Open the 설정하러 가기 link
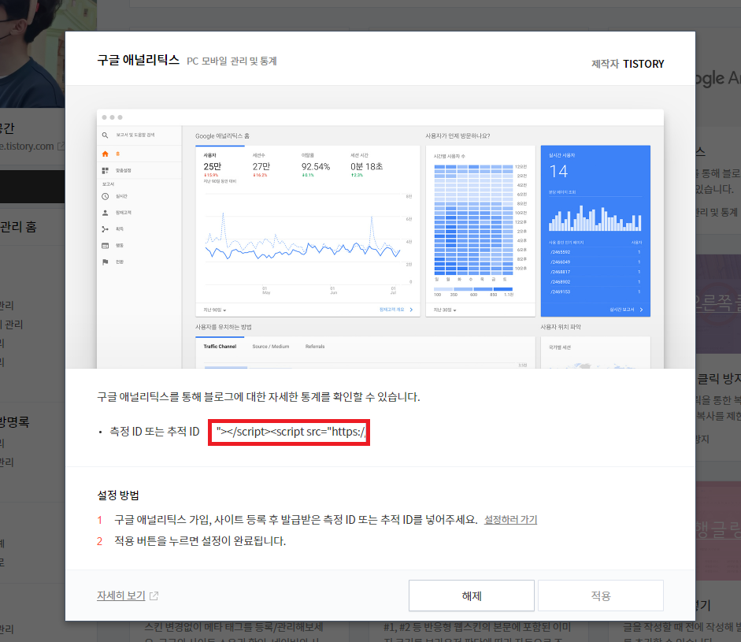The width and height of the screenshot is (741, 642). [510, 520]
